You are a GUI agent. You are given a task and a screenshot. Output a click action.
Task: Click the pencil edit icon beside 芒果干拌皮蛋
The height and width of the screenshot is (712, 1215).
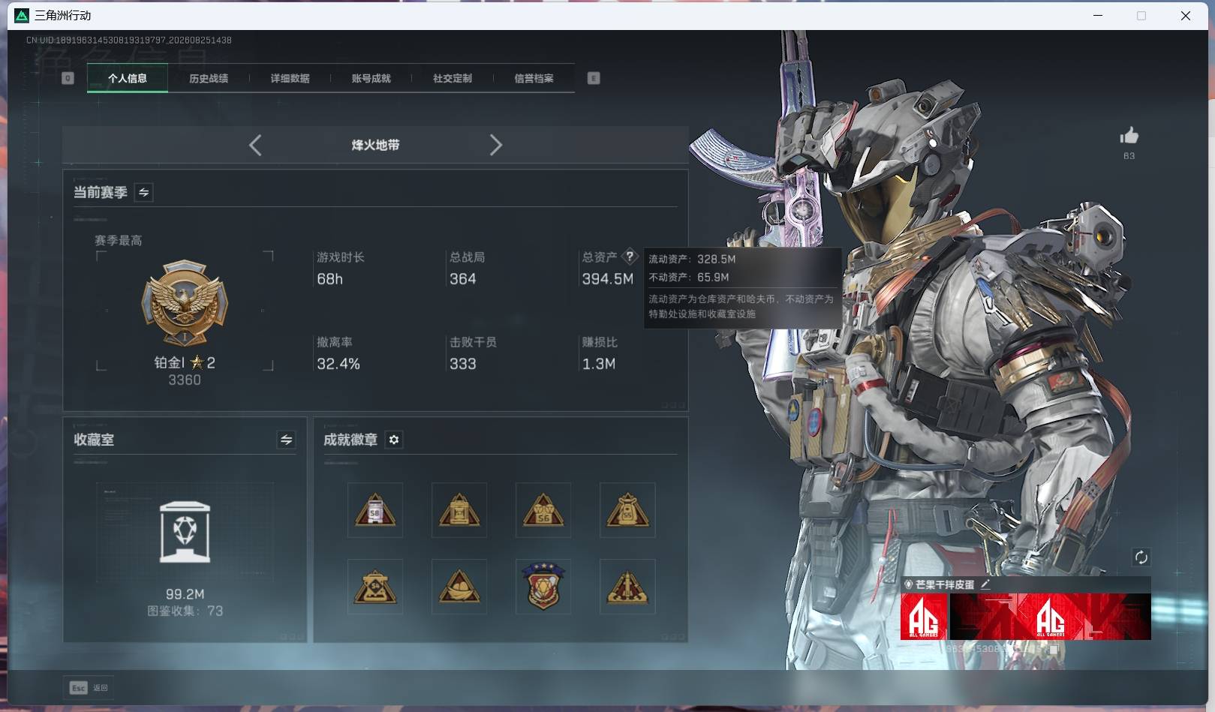coord(985,584)
